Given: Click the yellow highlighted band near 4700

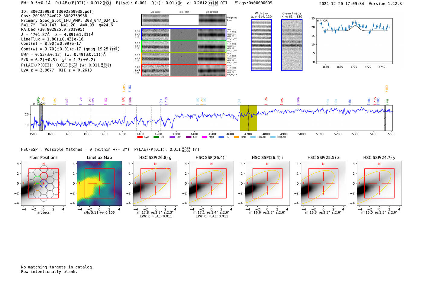Looking at the screenshot, I should tap(248, 118).
